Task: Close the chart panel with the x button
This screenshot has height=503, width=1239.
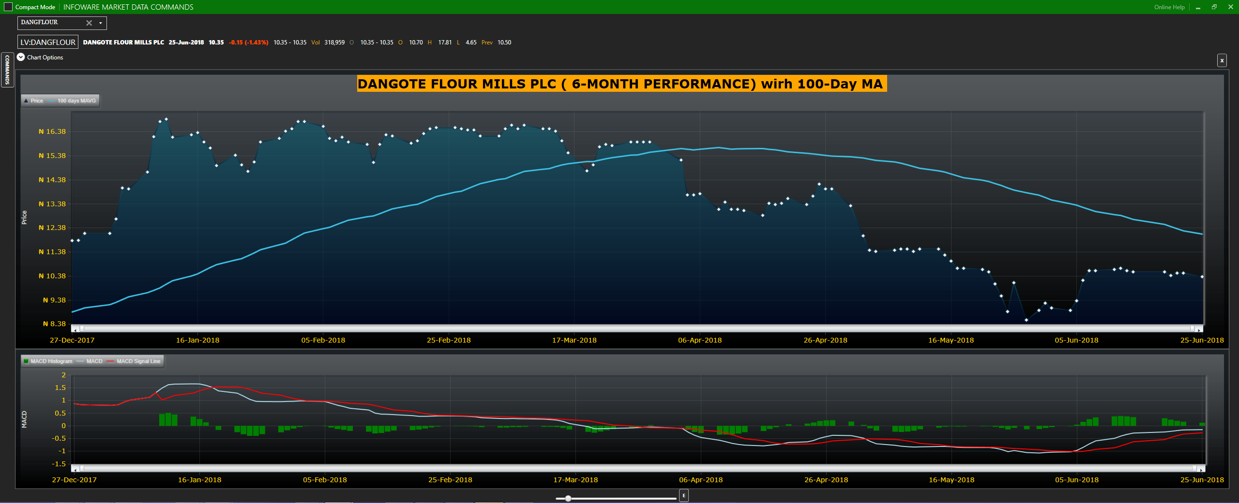Action: (1222, 60)
